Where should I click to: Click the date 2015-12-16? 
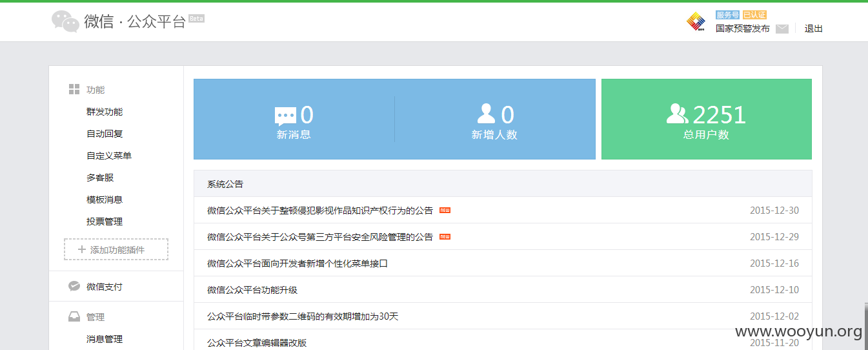pos(774,263)
